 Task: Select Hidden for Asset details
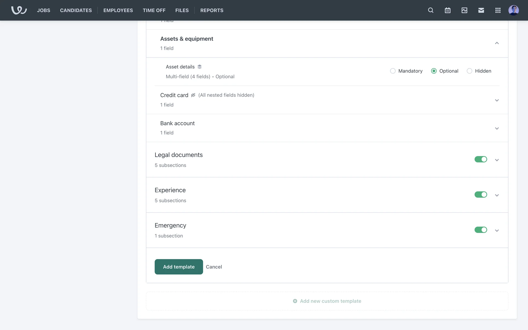469,71
